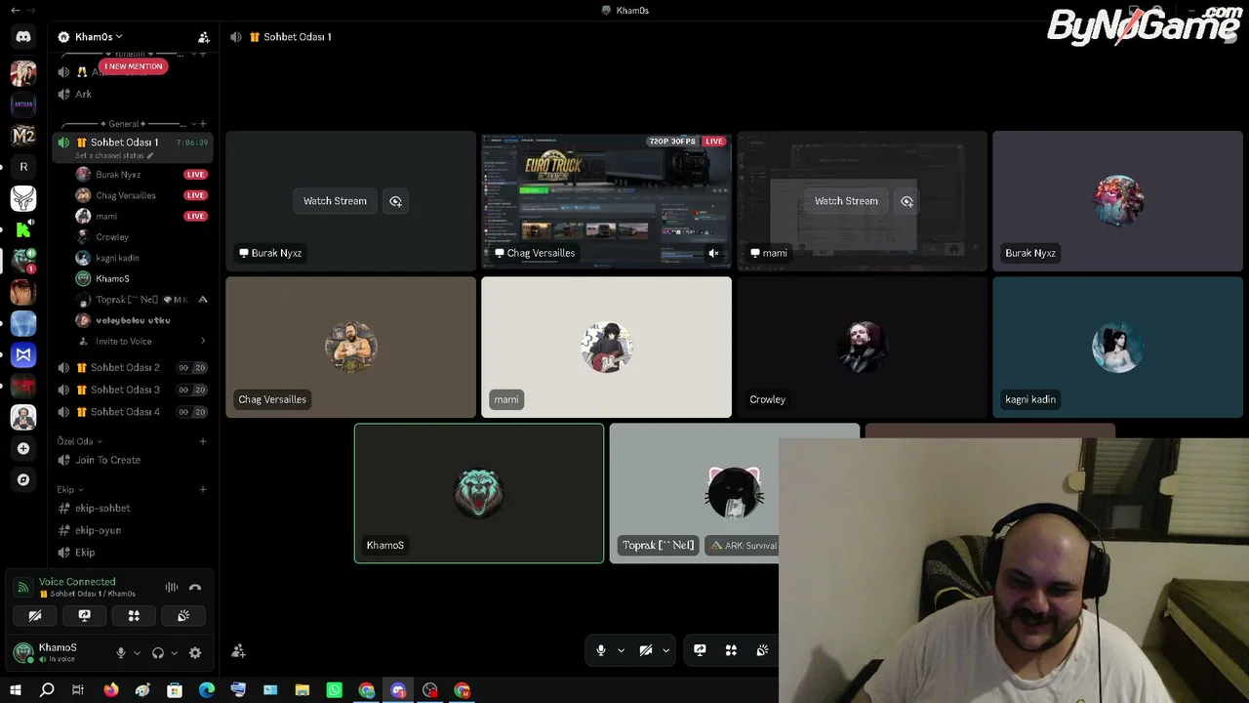
Task: Jump to the 1 New Mention badge
Action: pyautogui.click(x=133, y=66)
